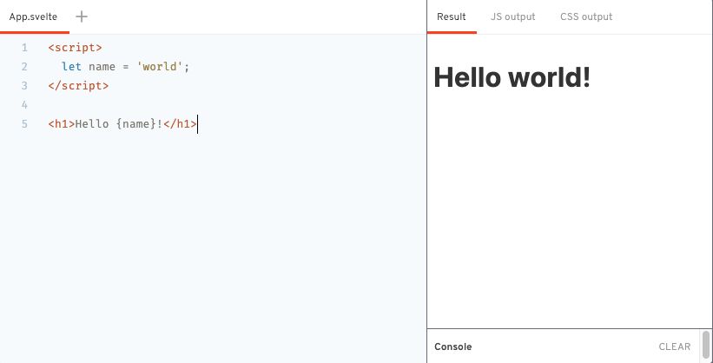Click the console scrollbar thumb
This screenshot has height=363, width=713.
coord(705,345)
